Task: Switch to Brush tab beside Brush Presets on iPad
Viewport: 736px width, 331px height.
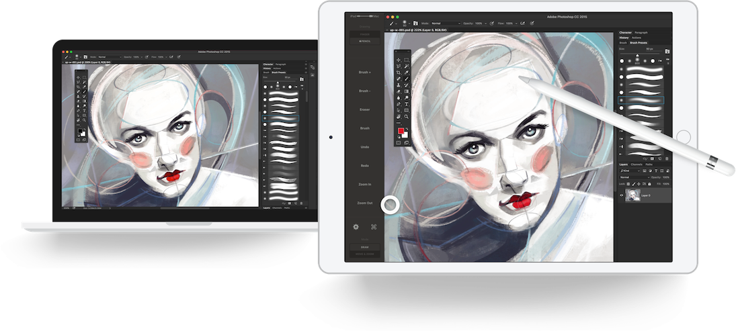Action: tap(623, 43)
